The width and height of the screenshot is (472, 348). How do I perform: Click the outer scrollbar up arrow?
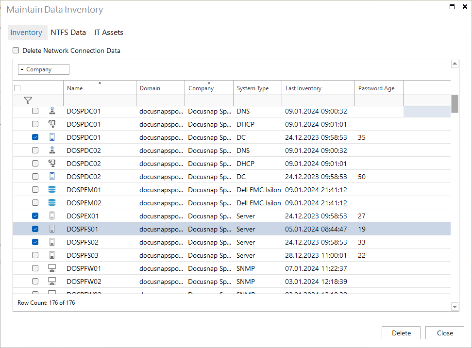coord(455,64)
